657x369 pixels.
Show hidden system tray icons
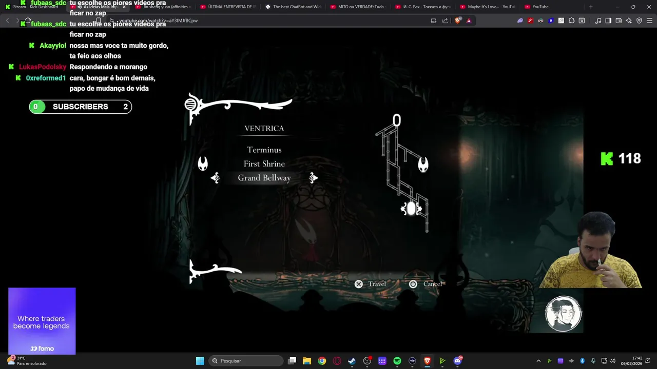538,361
